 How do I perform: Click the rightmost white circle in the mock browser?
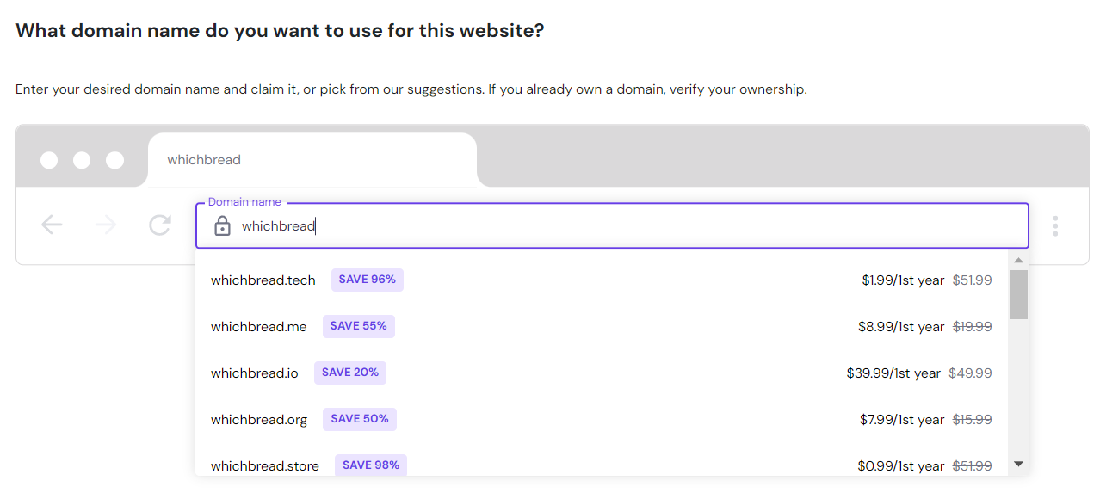[x=114, y=160]
